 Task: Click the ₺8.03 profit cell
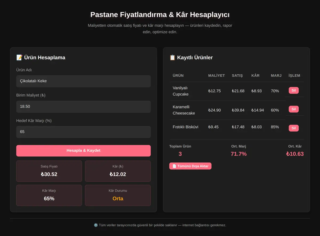(x=257, y=127)
